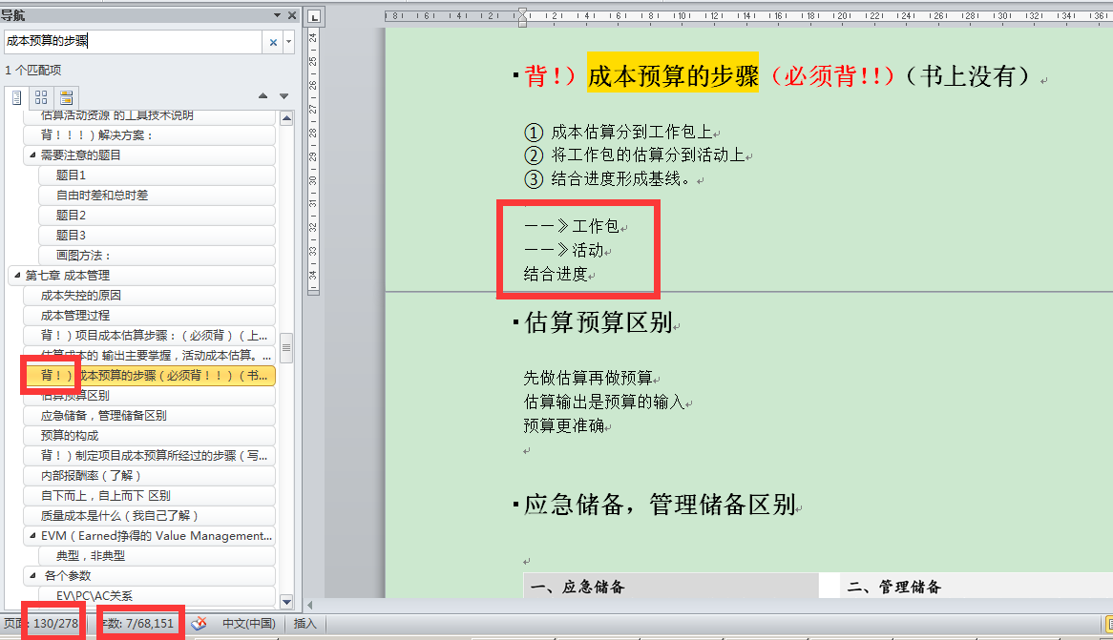Screen dimensions: 1113x640
Task: Click the search box containing 成本预算的步骤
Action: 133,42
